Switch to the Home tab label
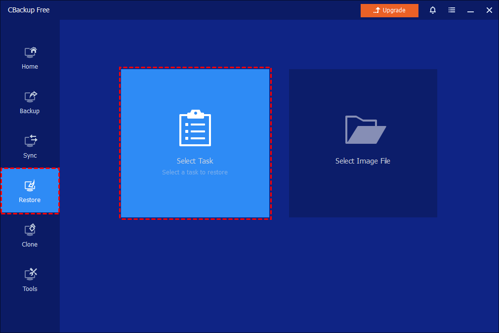This screenshot has height=333, width=499. 30,67
